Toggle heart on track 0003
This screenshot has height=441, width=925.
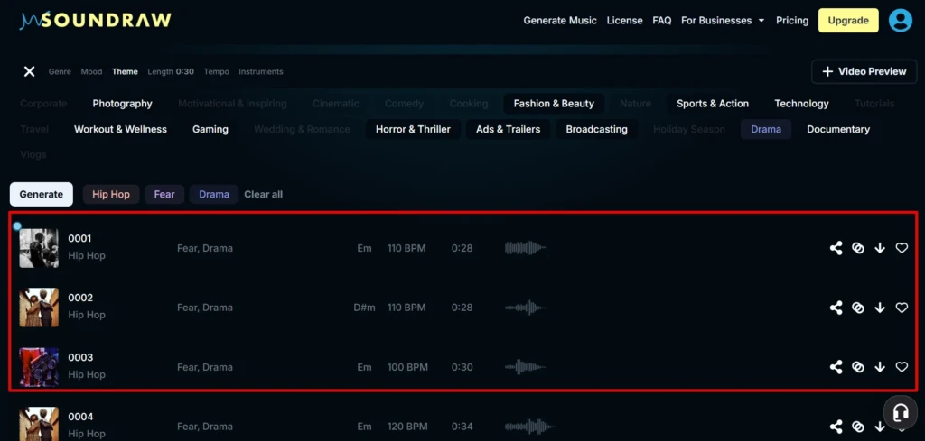point(902,367)
